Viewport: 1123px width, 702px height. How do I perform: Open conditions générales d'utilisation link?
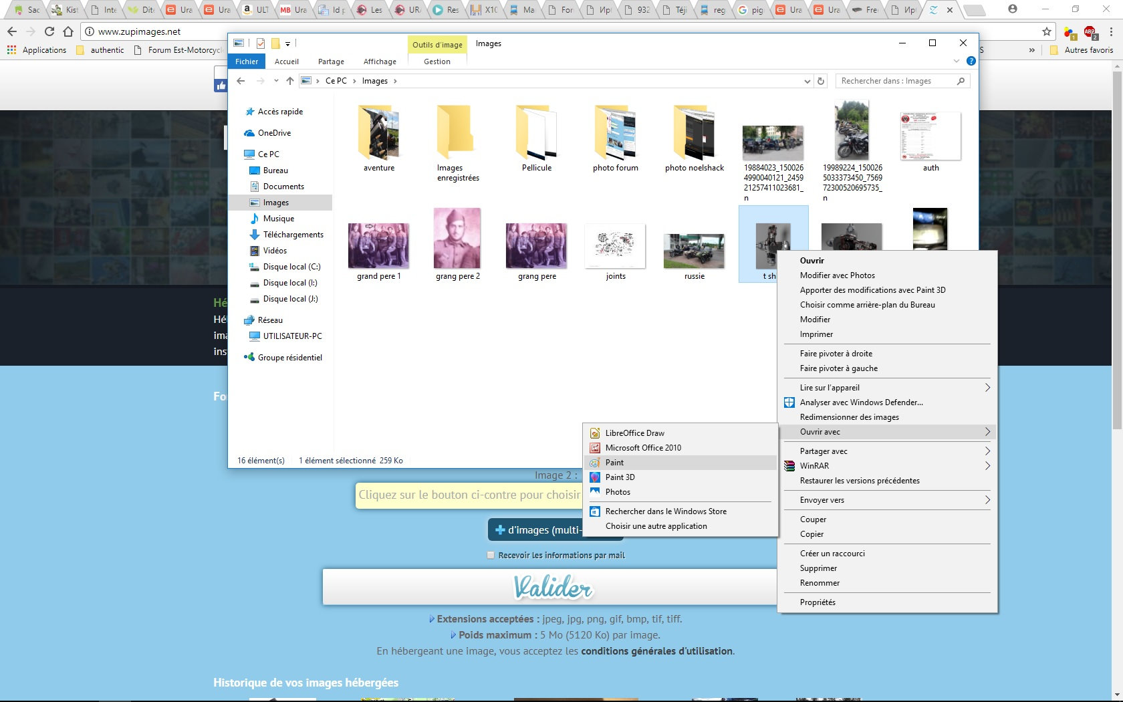coord(656,651)
